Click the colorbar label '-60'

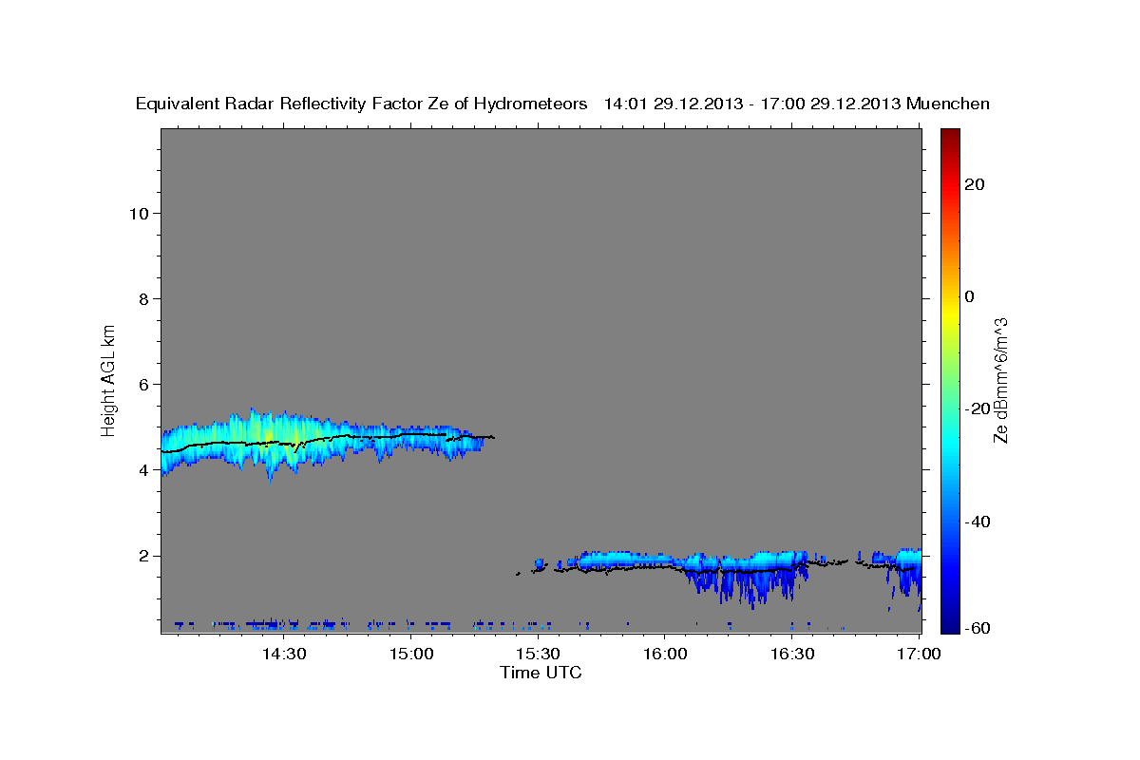[977, 627]
